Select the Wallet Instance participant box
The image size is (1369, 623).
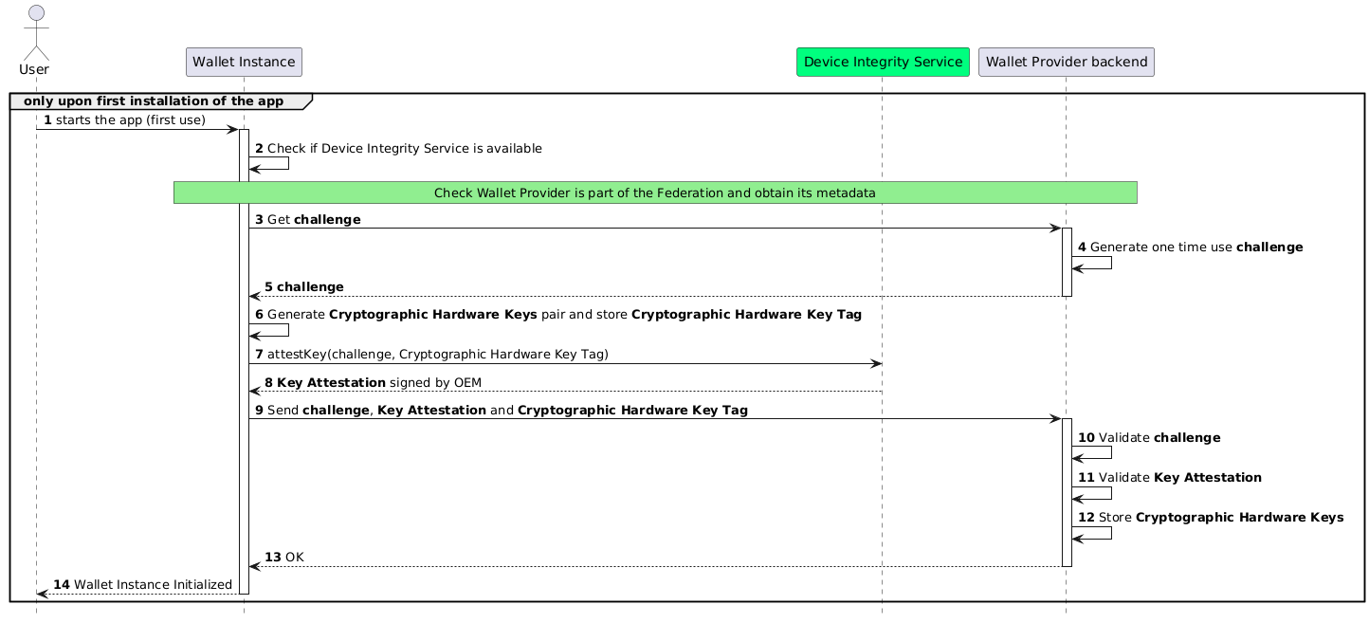[x=246, y=63]
